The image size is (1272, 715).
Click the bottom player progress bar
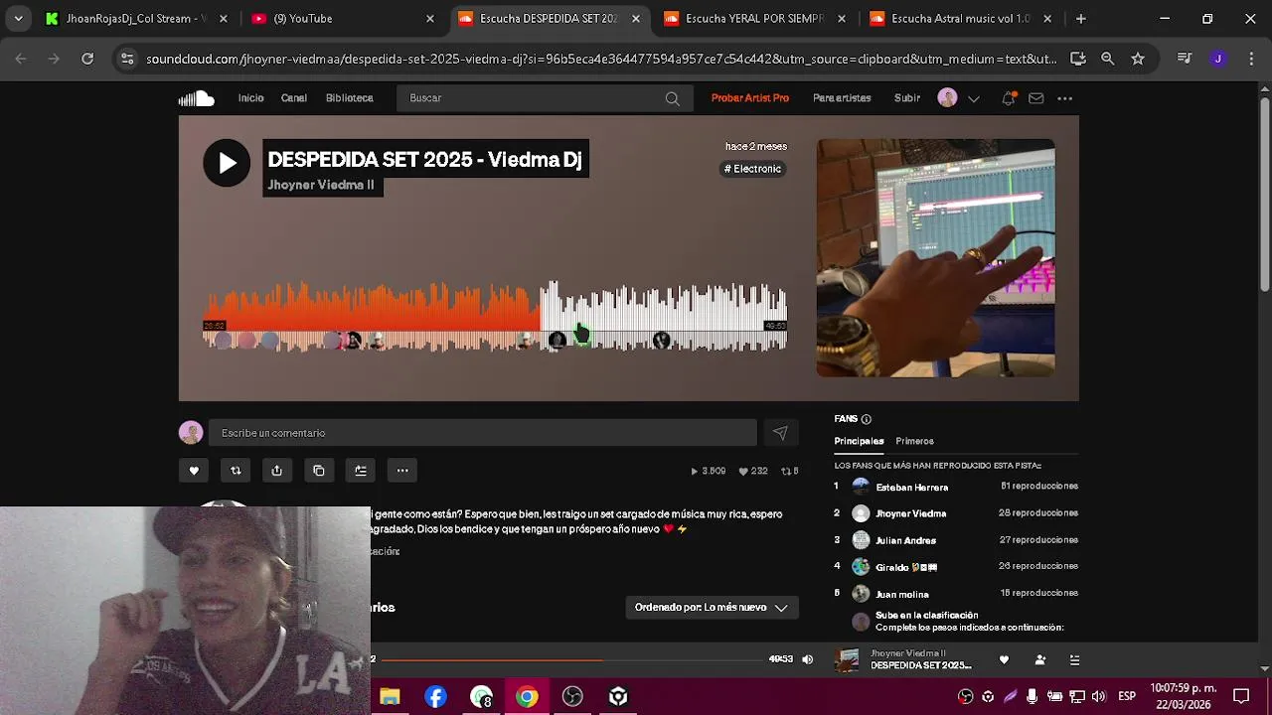click(571, 659)
